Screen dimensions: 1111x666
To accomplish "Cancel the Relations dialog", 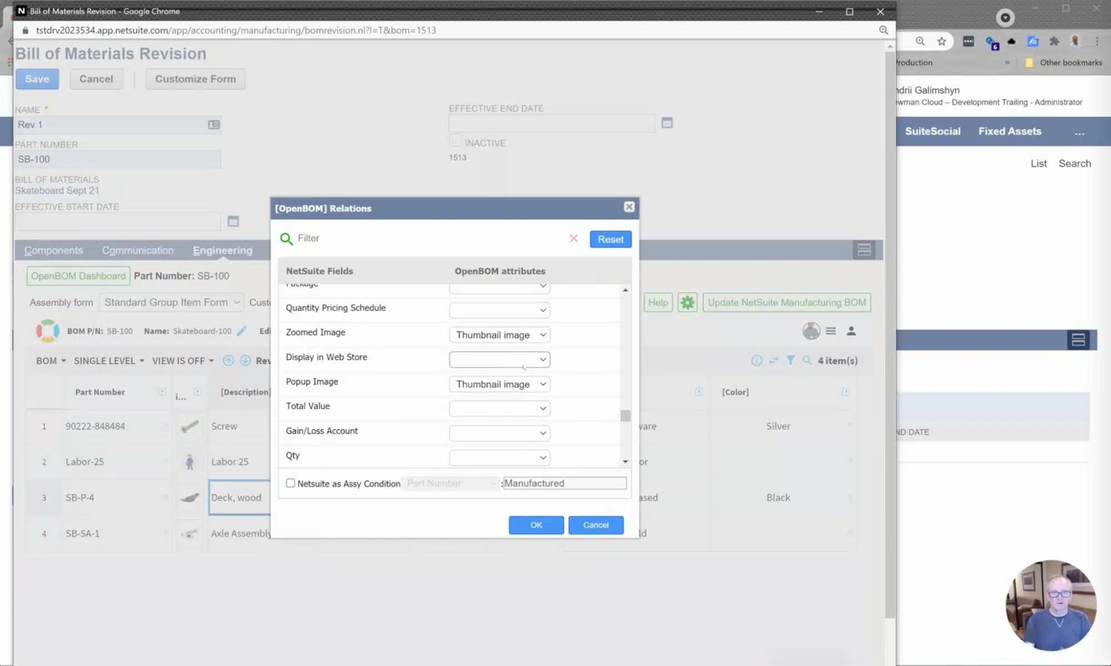I will (x=596, y=525).
